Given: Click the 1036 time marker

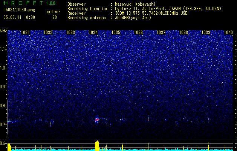Looking at the screenshot, I should tap(138, 32).
